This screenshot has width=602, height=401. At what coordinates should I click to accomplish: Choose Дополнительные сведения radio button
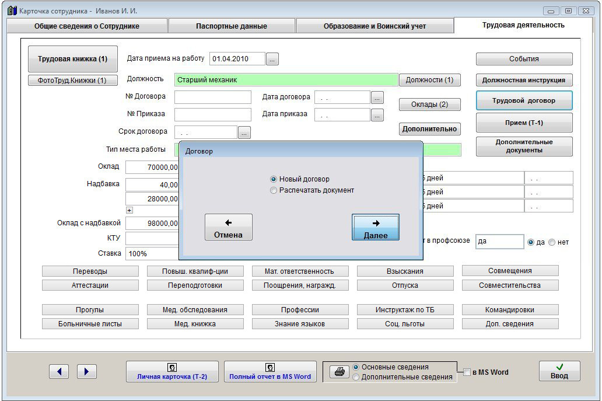pos(356,377)
